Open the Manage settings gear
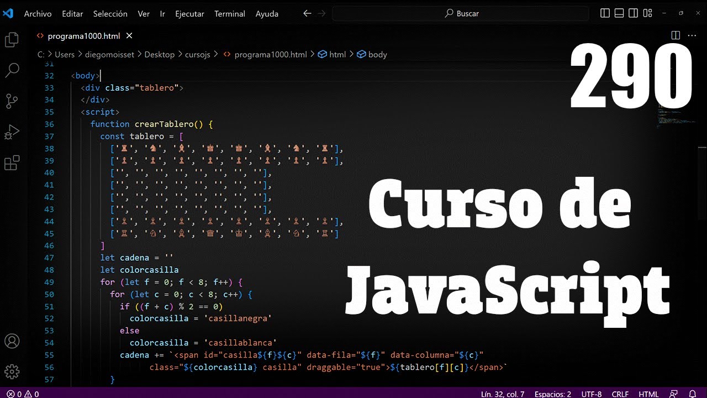This screenshot has height=398, width=707. 12,371
